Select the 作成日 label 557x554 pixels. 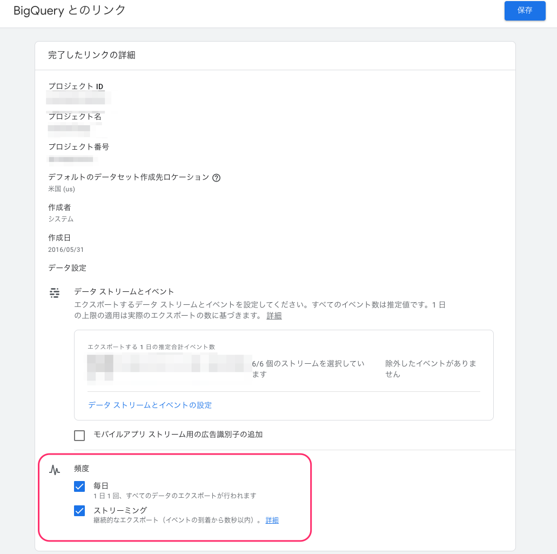pos(59,238)
